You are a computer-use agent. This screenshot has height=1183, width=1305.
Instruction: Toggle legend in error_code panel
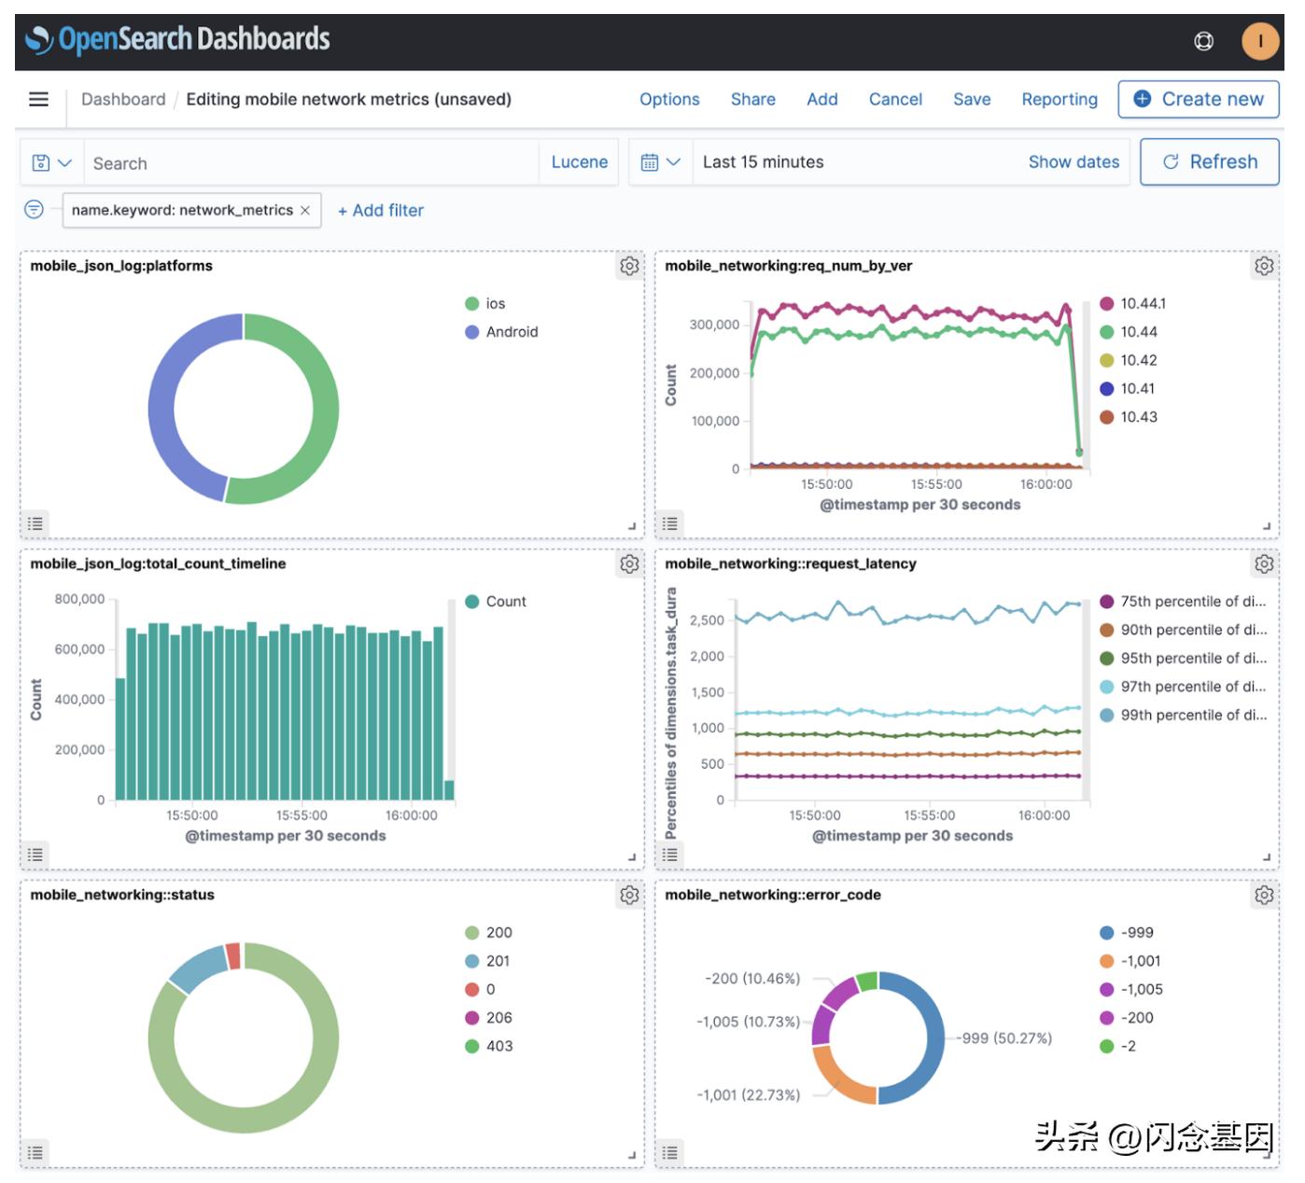tap(669, 1152)
